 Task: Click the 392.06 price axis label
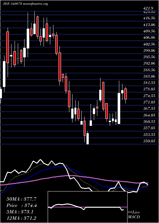click(x=149, y=64)
